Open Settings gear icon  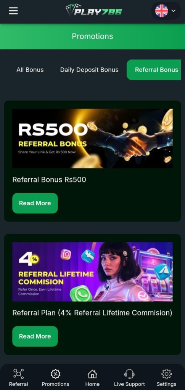pyautogui.click(x=166, y=374)
